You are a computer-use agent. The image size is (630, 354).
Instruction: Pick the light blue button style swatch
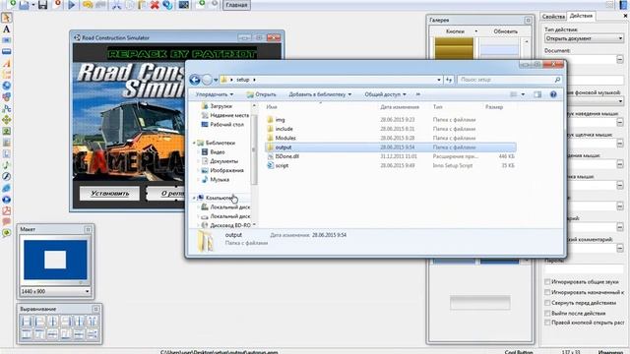pyautogui.click(x=499, y=48)
